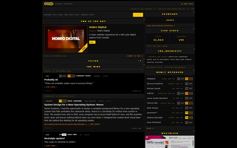The height and width of the screenshot is (148, 237).
Task: Open Gabriel profile in Newly Approved
Action: 151,93
